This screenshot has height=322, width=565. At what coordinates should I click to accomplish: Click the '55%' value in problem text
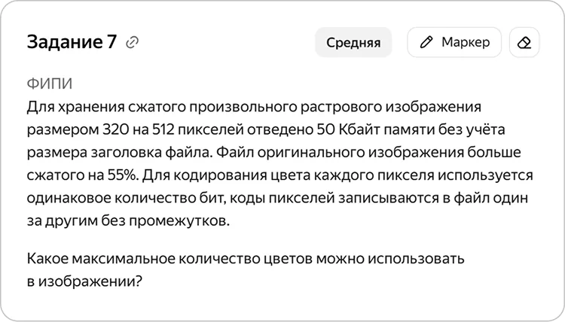tap(124, 175)
